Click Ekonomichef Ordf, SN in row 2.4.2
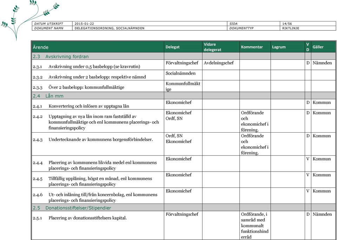Screen dimensions: 337x240 pyautogui.click(x=178, y=115)
